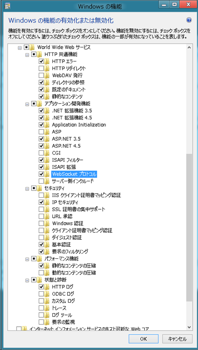Click the blue help question mark icon
The width and height of the screenshot is (198, 350).
point(189,21)
